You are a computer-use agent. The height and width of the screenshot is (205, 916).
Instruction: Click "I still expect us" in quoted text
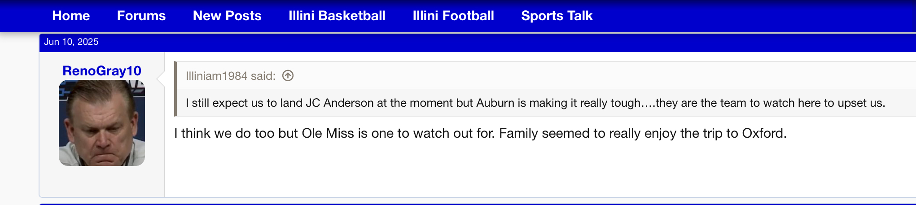click(224, 103)
